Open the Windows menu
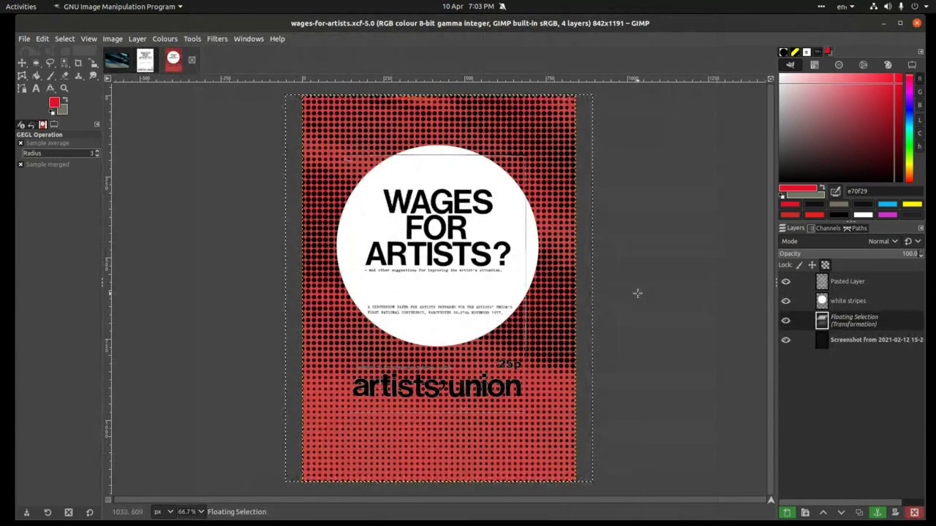Screen dimensions: 936x526 (249, 39)
